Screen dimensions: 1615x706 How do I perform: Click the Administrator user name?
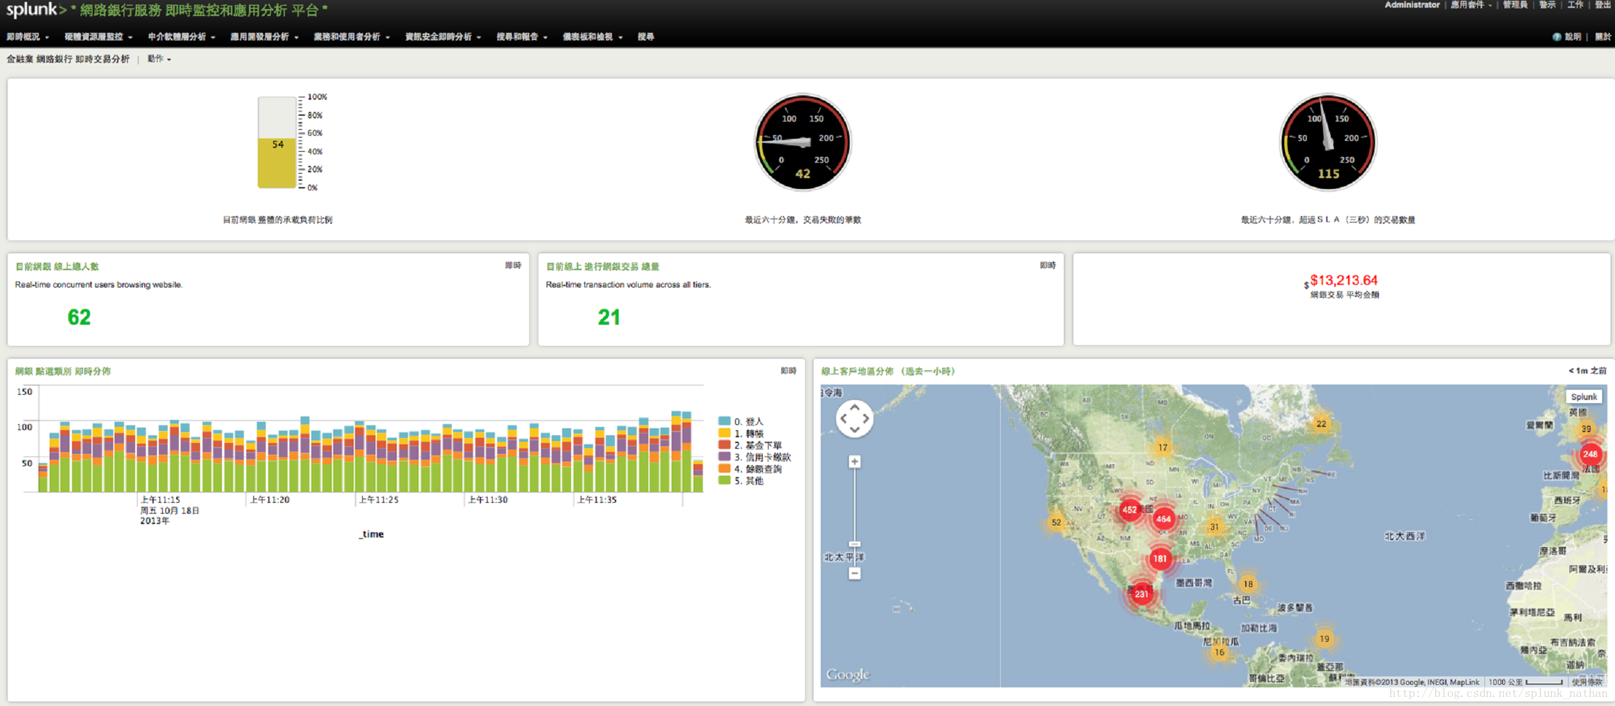[1412, 5]
